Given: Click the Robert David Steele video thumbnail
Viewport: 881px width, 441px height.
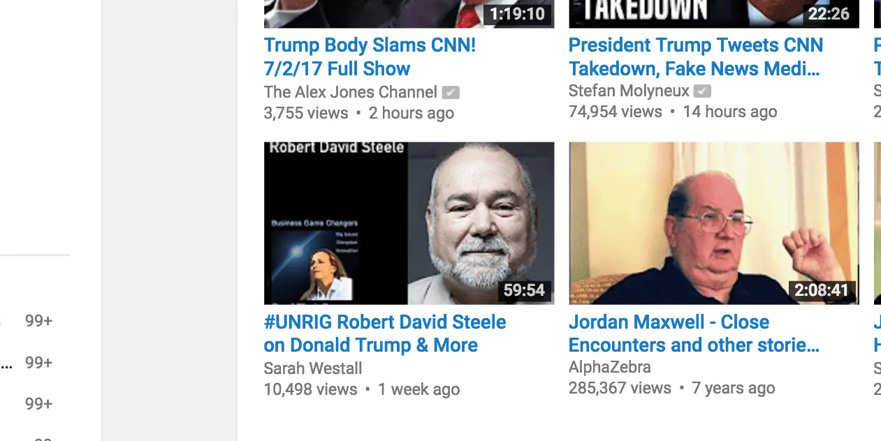Looking at the screenshot, I should [x=409, y=223].
